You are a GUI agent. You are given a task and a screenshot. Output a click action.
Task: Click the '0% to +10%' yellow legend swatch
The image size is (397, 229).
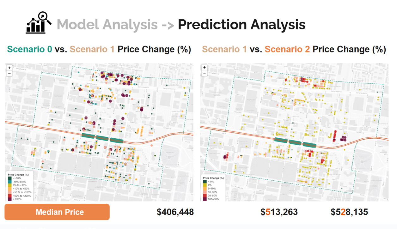click(10, 185)
